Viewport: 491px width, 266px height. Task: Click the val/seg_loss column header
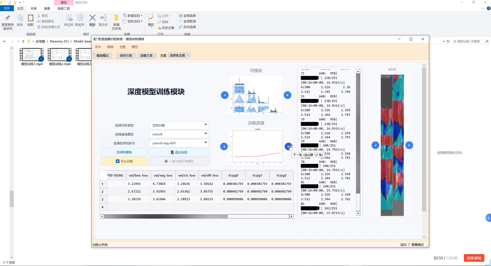point(163,175)
